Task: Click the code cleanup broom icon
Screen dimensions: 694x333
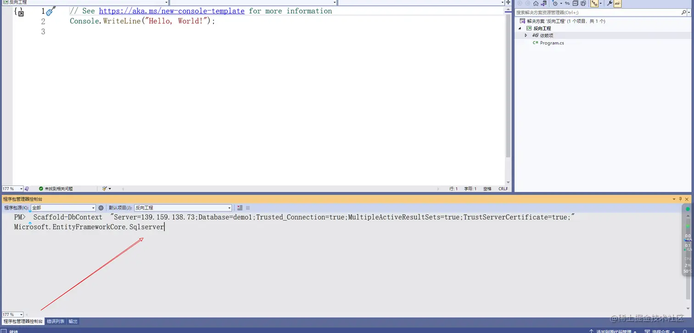Action: [105, 189]
